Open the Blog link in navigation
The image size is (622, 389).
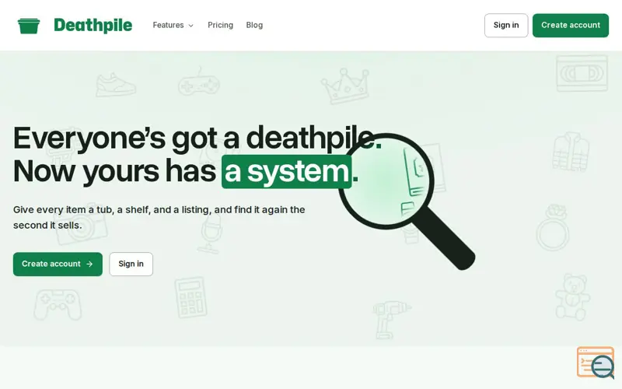(254, 25)
